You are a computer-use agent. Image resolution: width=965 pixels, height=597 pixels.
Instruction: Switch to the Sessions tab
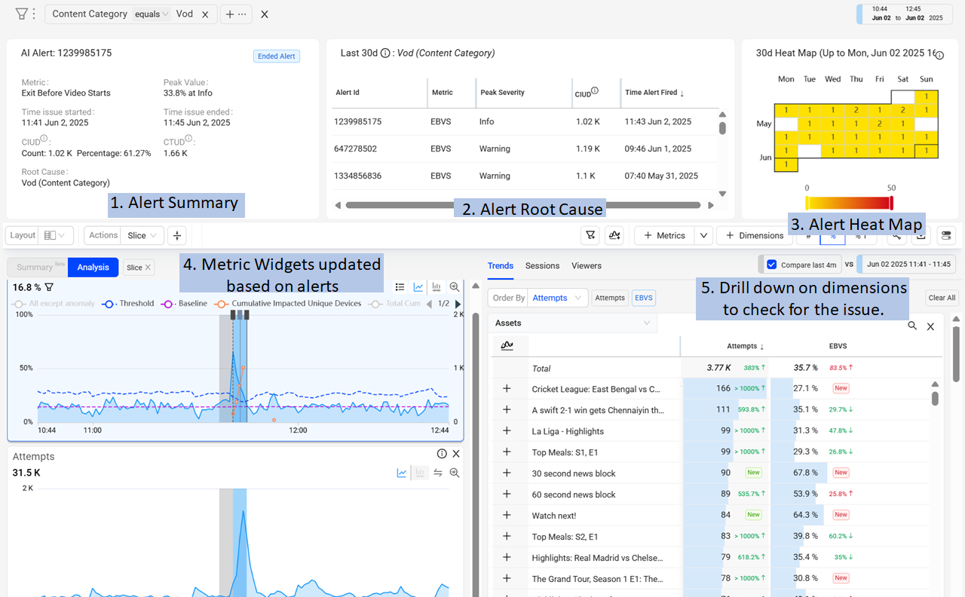542,265
